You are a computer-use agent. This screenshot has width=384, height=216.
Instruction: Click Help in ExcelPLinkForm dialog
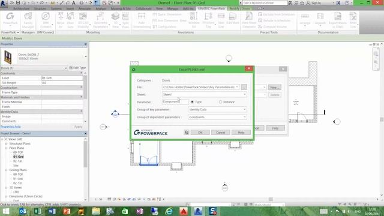(241, 133)
